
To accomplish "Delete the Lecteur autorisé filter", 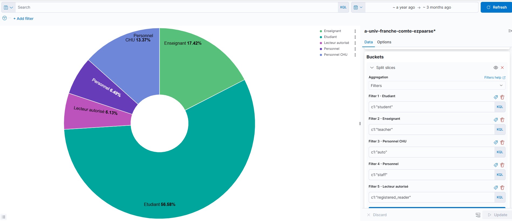I will (x=502, y=188).
